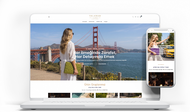Click the left hero button under the headline
This screenshot has height=112, width=190.
[89, 64]
